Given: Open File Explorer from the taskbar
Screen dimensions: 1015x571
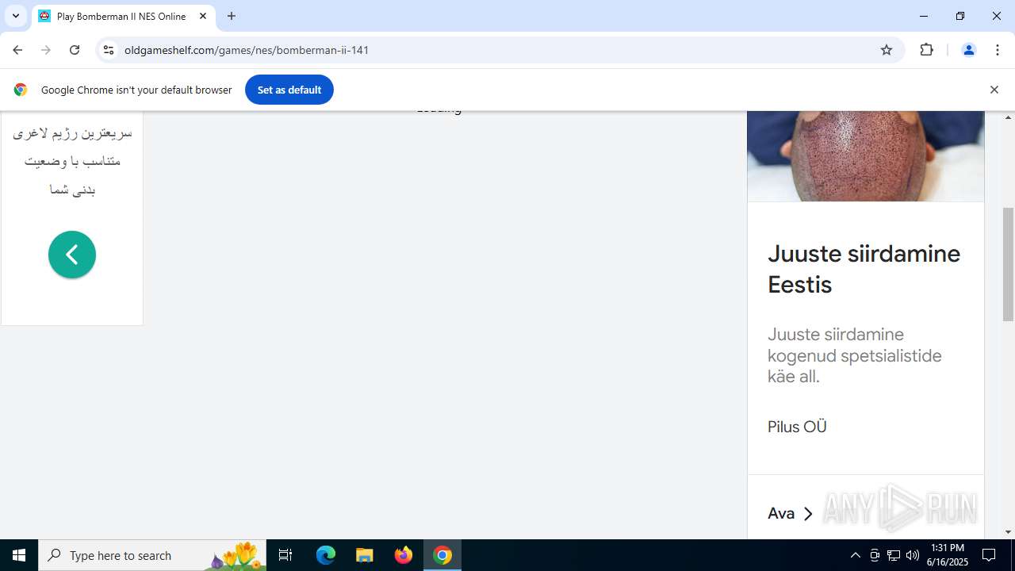Looking at the screenshot, I should 365,555.
